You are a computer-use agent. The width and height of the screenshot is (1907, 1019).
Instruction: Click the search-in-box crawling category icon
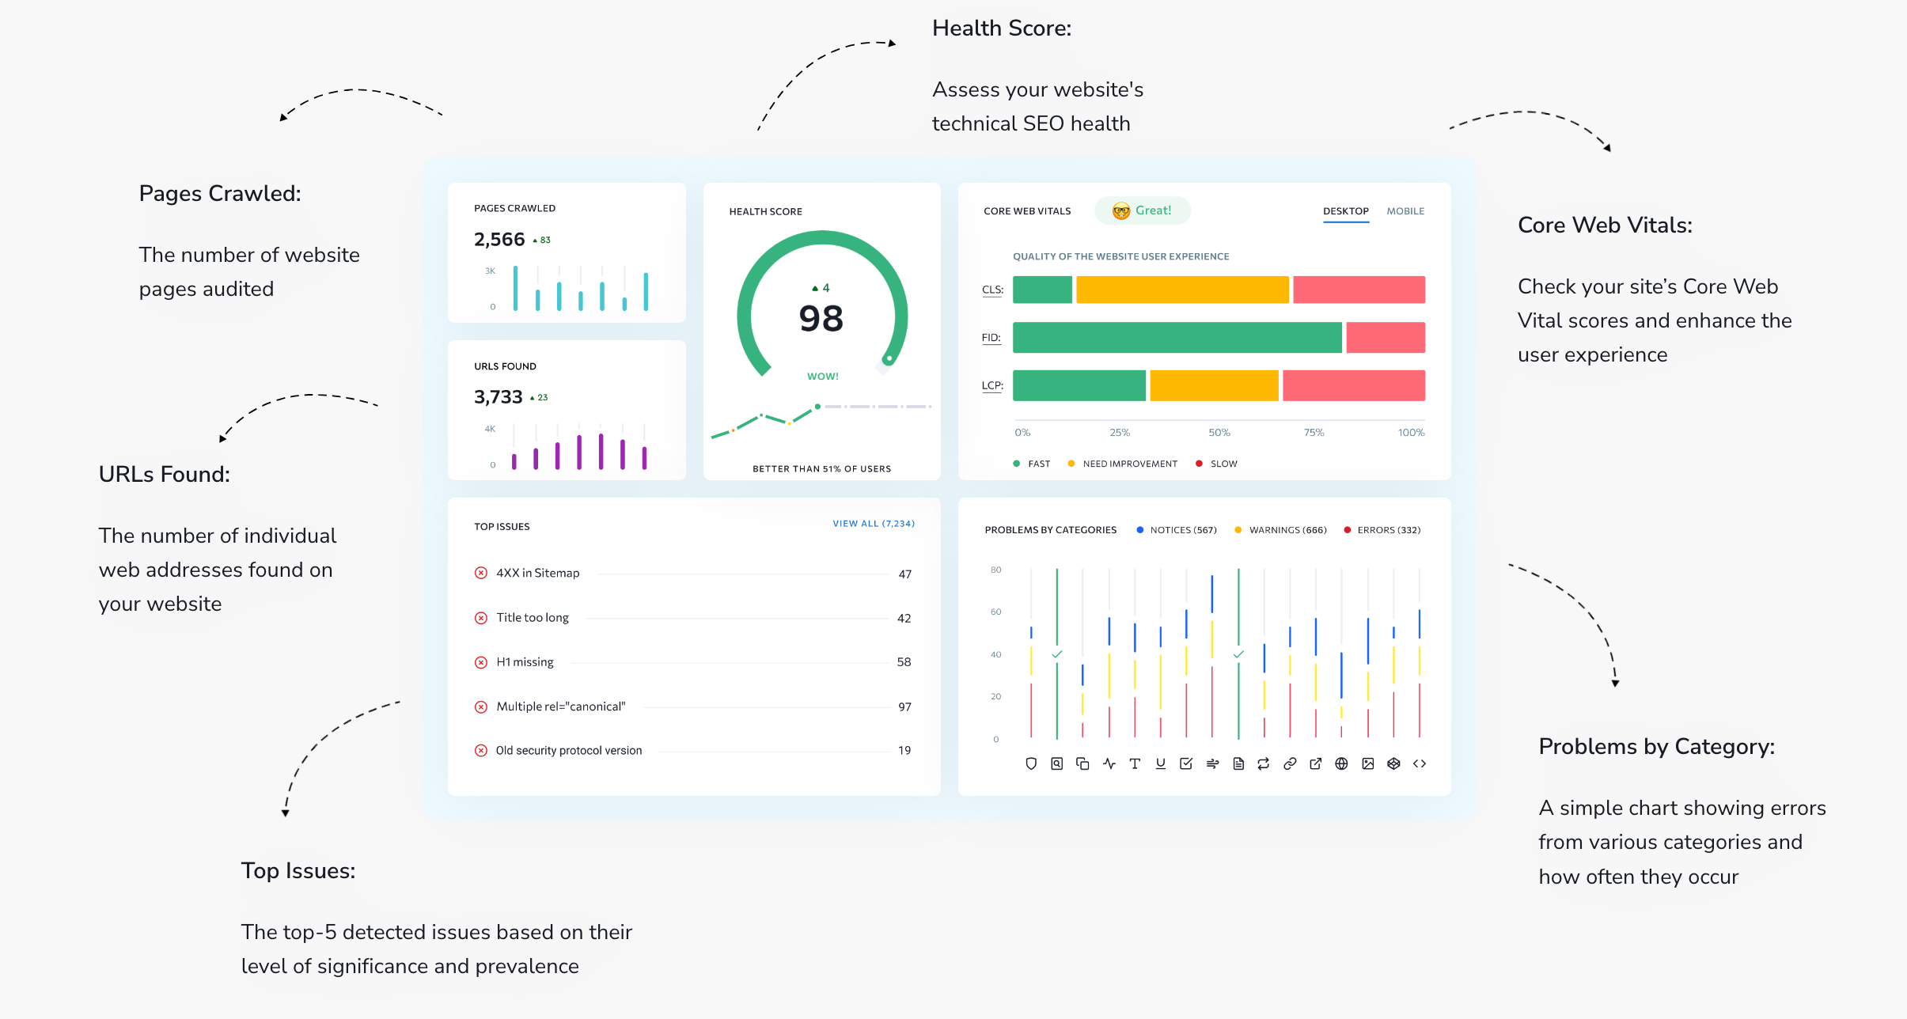coord(1057,763)
